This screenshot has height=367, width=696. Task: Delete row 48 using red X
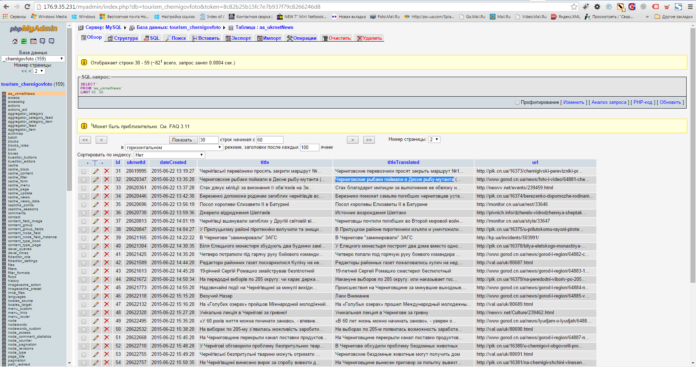107,313
